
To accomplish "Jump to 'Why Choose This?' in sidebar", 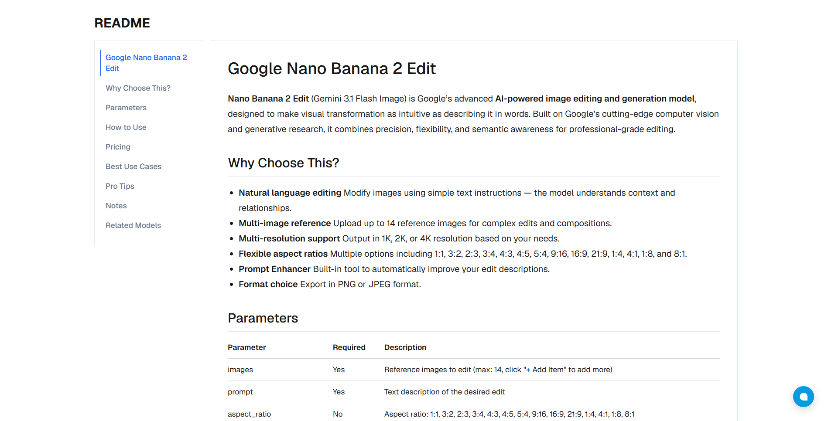I will (x=138, y=88).
